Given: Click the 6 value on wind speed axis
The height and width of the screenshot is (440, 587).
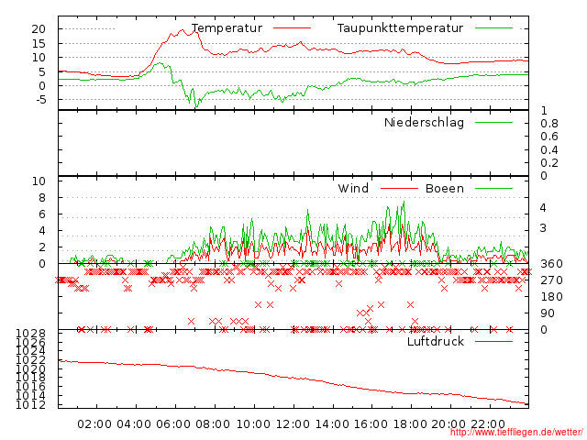Looking at the screenshot, I should 42,214.
